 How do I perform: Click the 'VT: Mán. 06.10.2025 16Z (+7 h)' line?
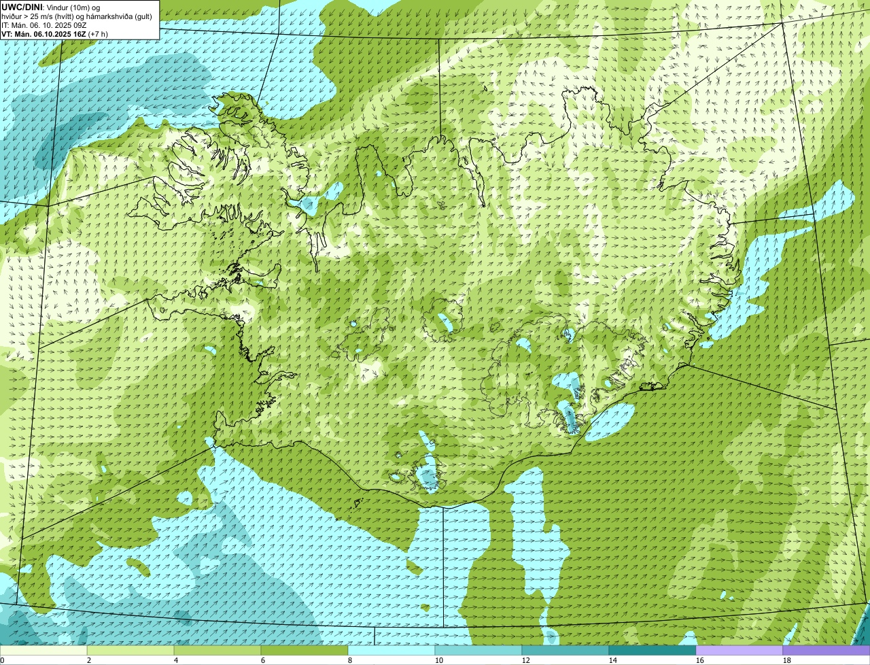(x=55, y=33)
